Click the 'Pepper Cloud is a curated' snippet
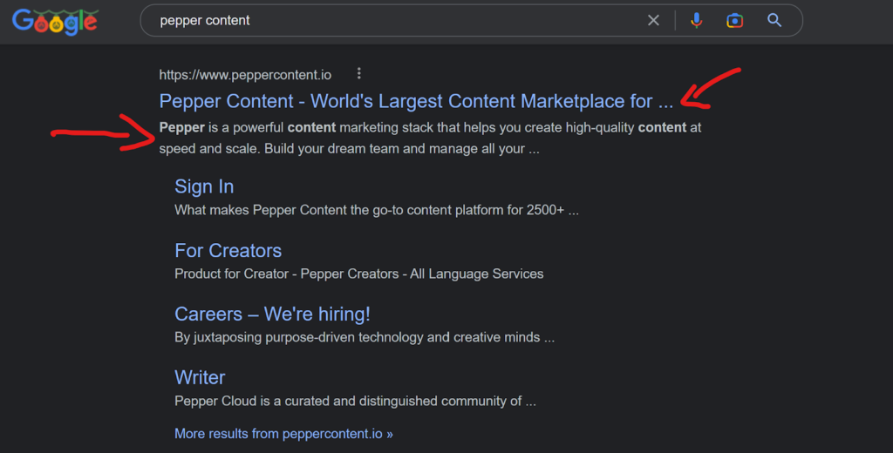Image resolution: width=893 pixels, height=453 pixels. (x=355, y=401)
